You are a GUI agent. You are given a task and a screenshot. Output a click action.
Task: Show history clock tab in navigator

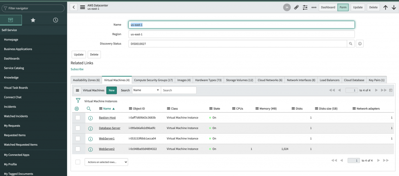(x=55, y=20)
